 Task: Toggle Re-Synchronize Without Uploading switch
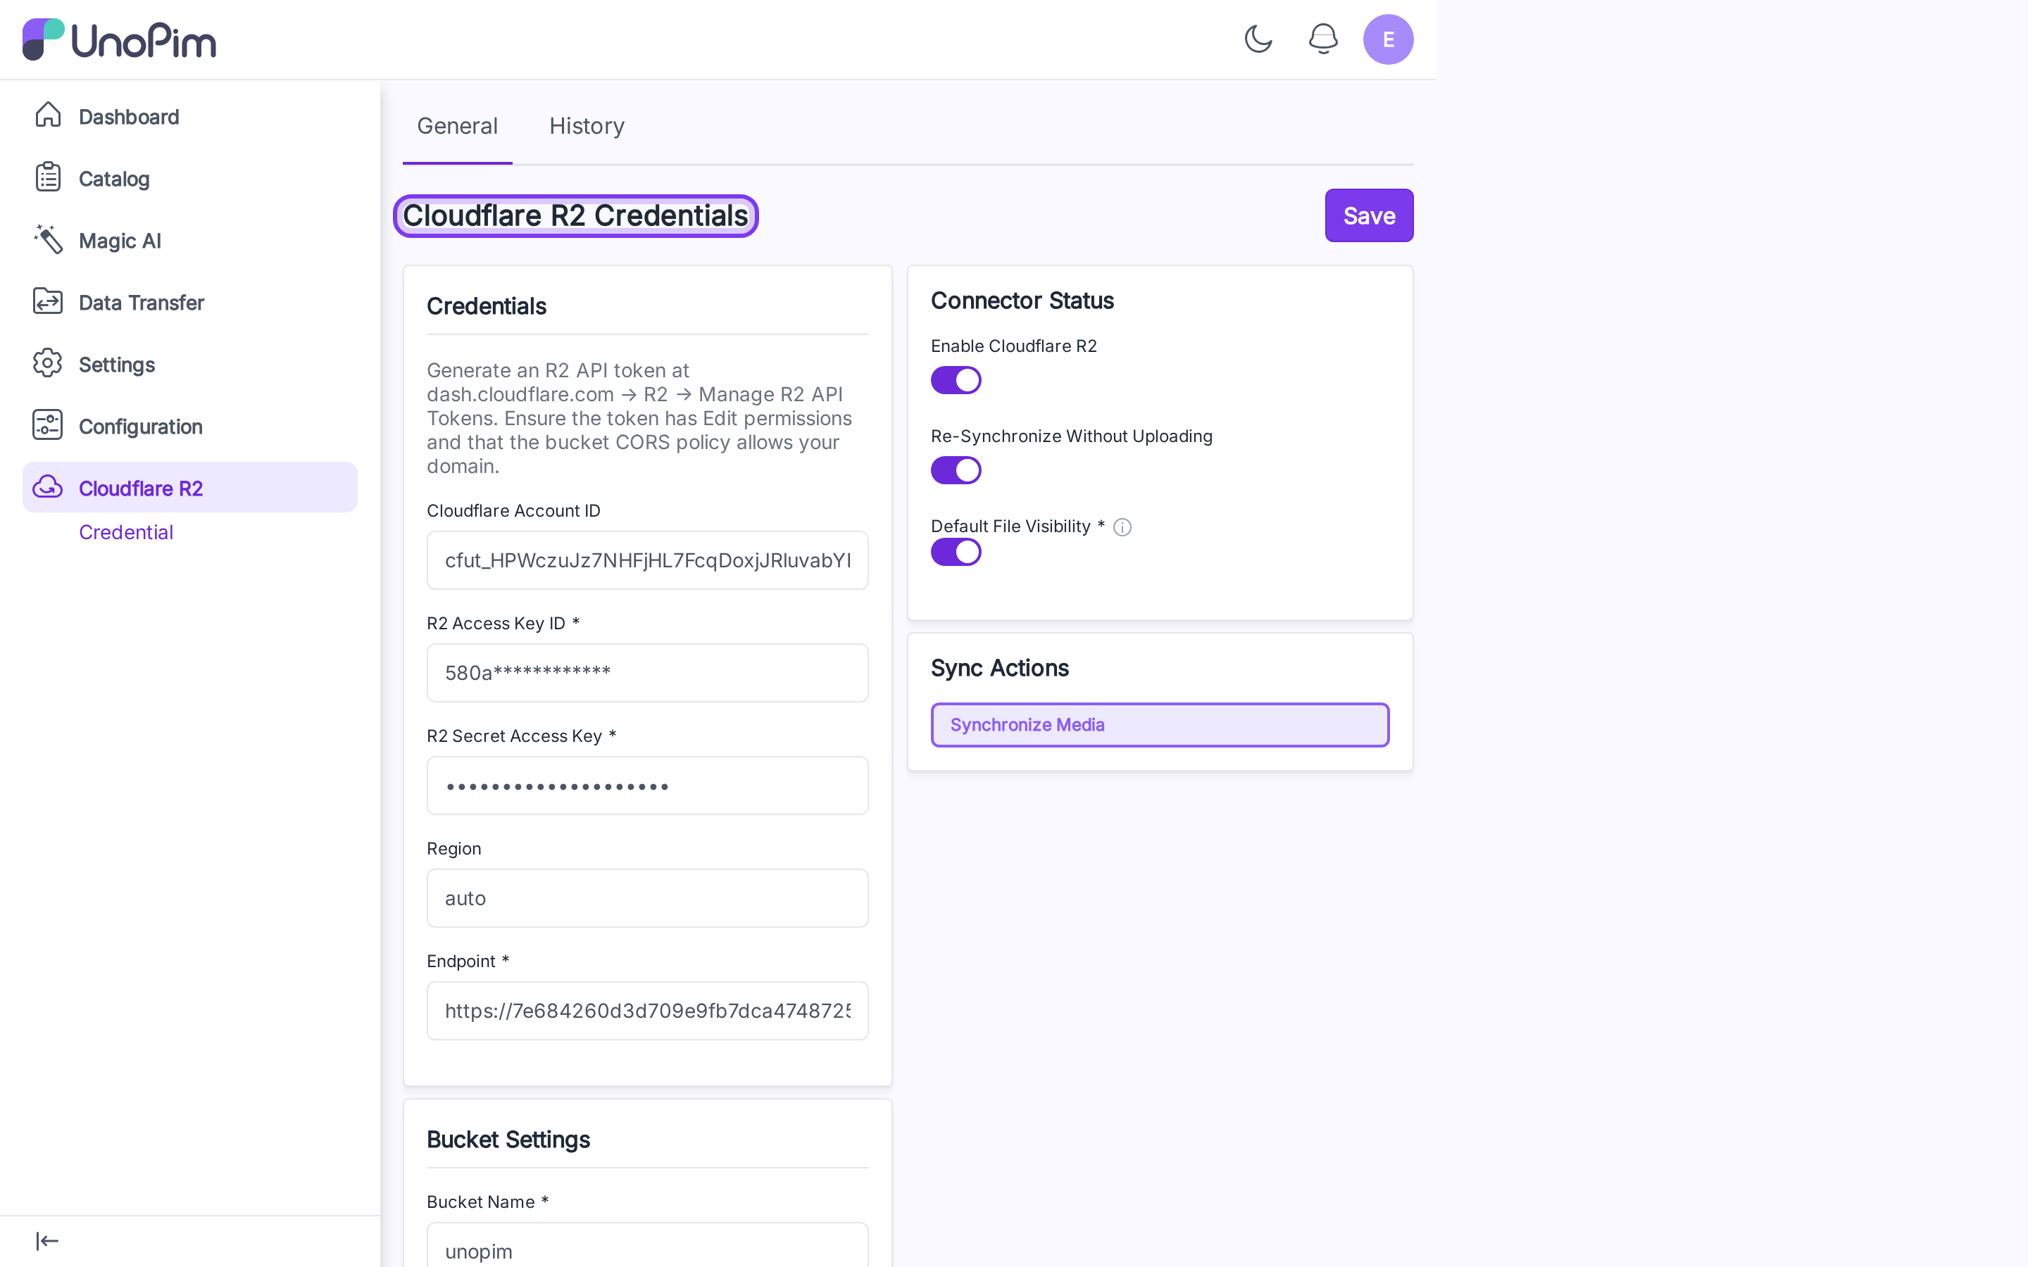(x=956, y=470)
